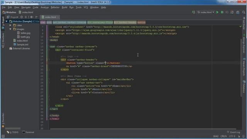
Task: Toggle the Database side panel
Action: [244, 86]
